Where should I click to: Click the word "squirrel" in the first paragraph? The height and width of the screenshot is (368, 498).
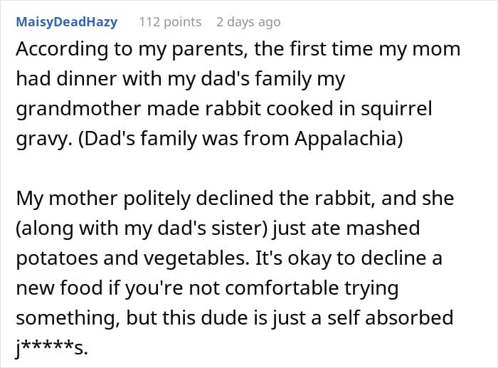399,111
